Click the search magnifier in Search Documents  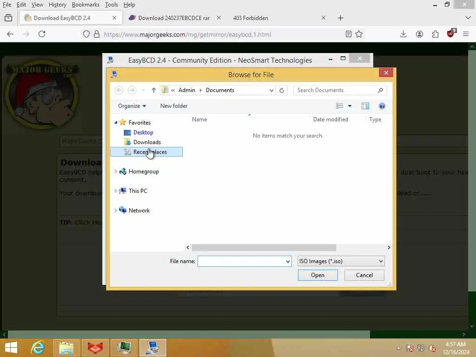(x=380, y=90)
